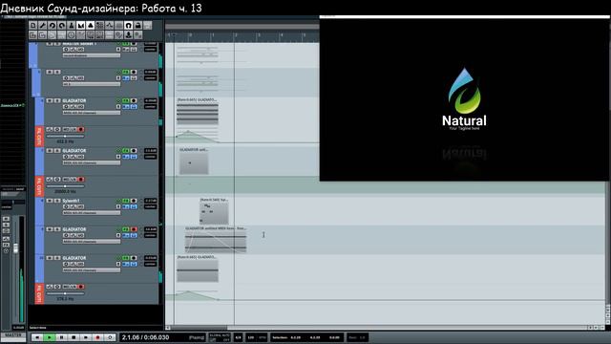Click the Undo arrow icon
The width and height of the screenshot is (611, 344).
pos(52,26)
